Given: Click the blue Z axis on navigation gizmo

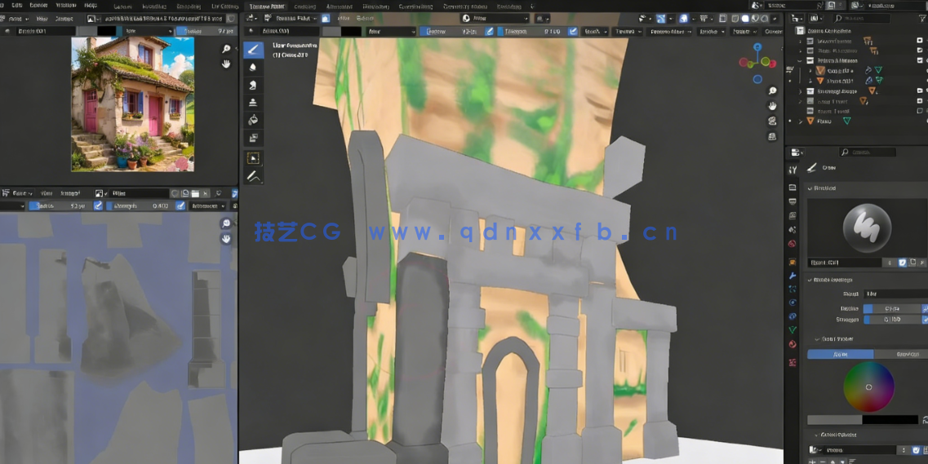Looking at the screenshot, I should (757, 47).
